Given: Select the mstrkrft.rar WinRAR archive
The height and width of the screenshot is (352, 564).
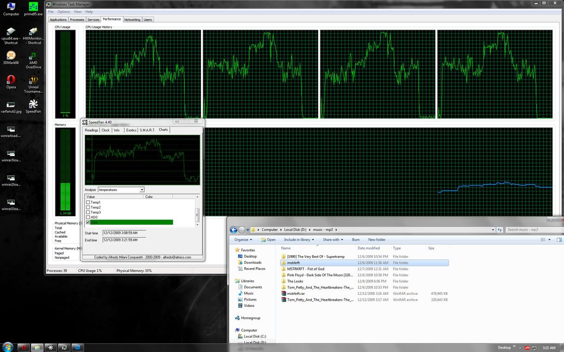Looking at the screenshot, I should pos(296,293).
